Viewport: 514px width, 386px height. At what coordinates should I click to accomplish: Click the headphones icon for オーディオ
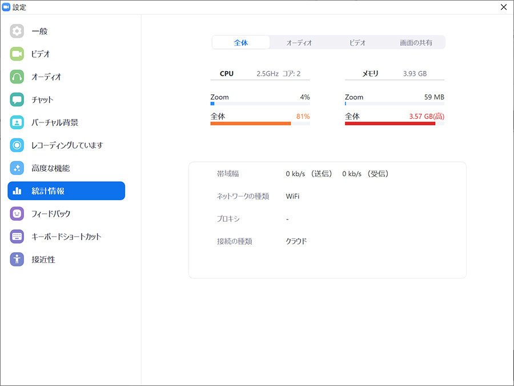[x=17, y=77]
